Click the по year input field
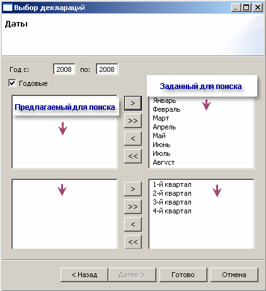The image size is (266, 291). coord(107,69)
